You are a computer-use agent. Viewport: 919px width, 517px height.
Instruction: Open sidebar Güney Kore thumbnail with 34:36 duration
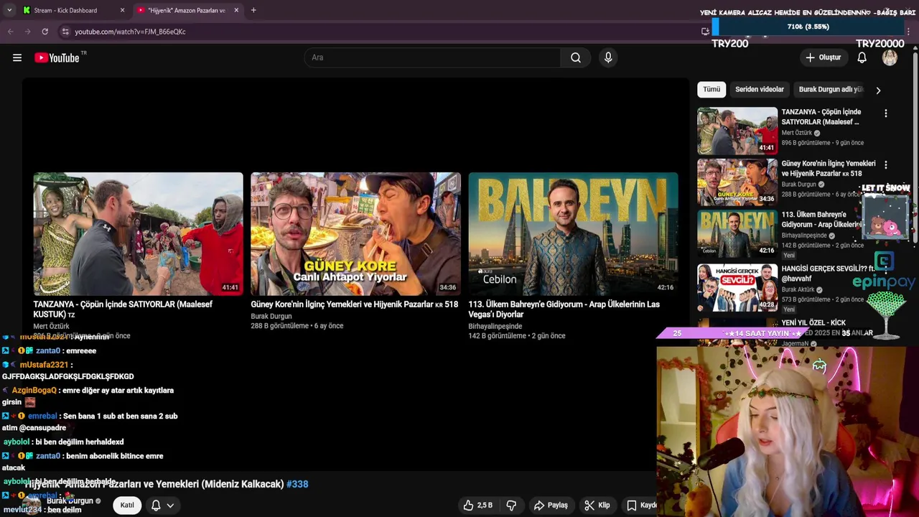click(x=737, y=182)
